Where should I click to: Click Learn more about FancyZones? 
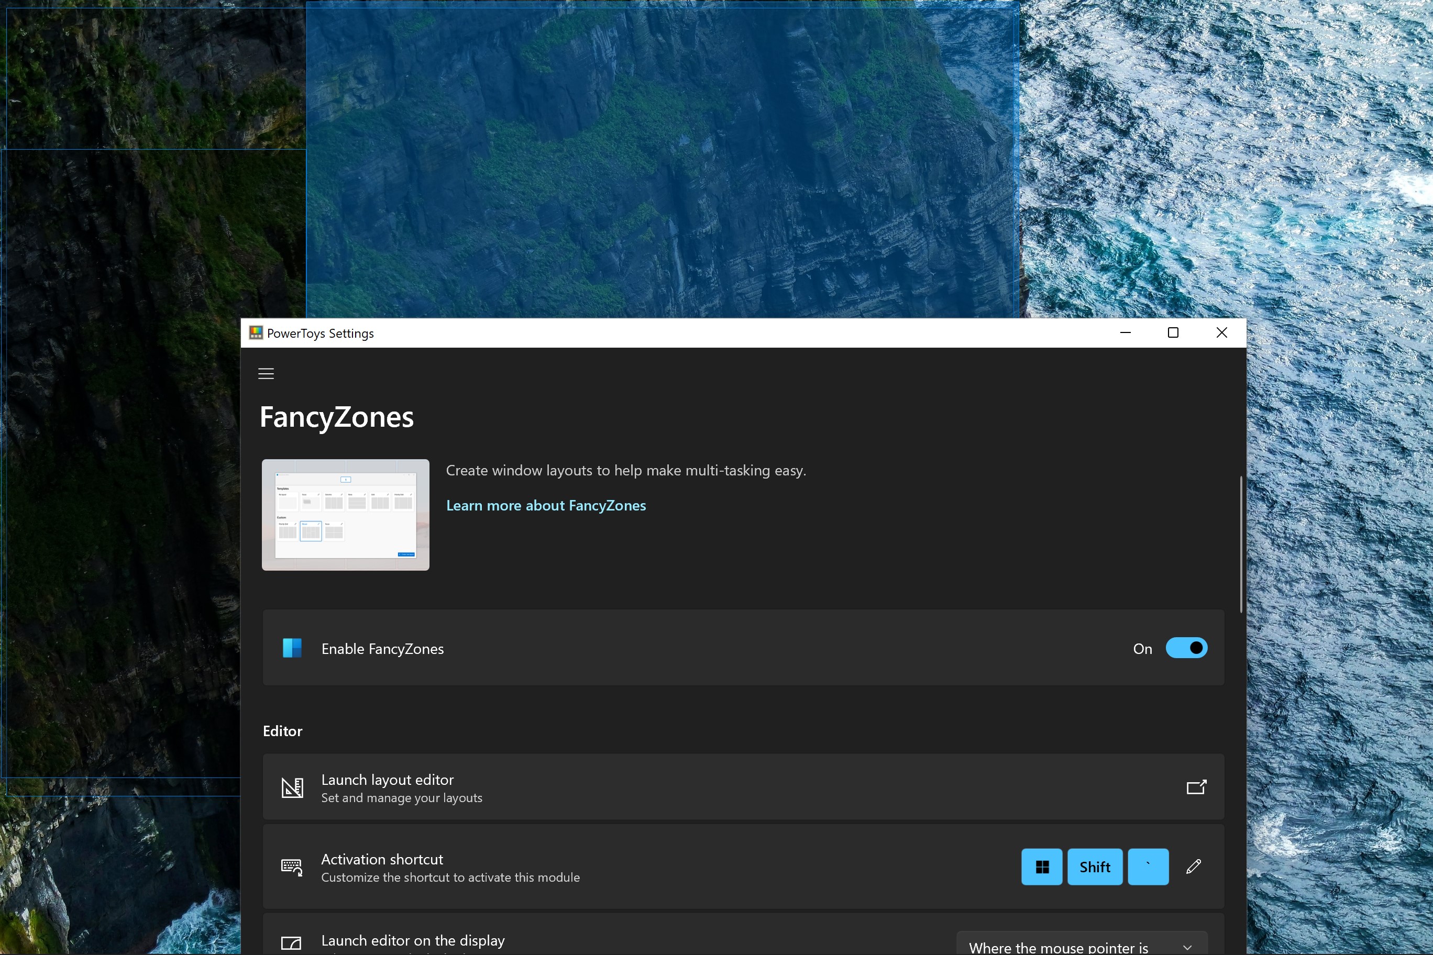(546, 506)
